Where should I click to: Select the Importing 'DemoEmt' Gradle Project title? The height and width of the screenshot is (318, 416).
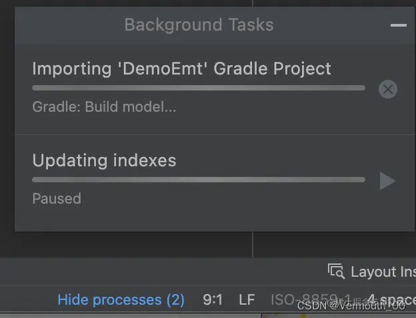pyautogui.click(x=182, y=69)
